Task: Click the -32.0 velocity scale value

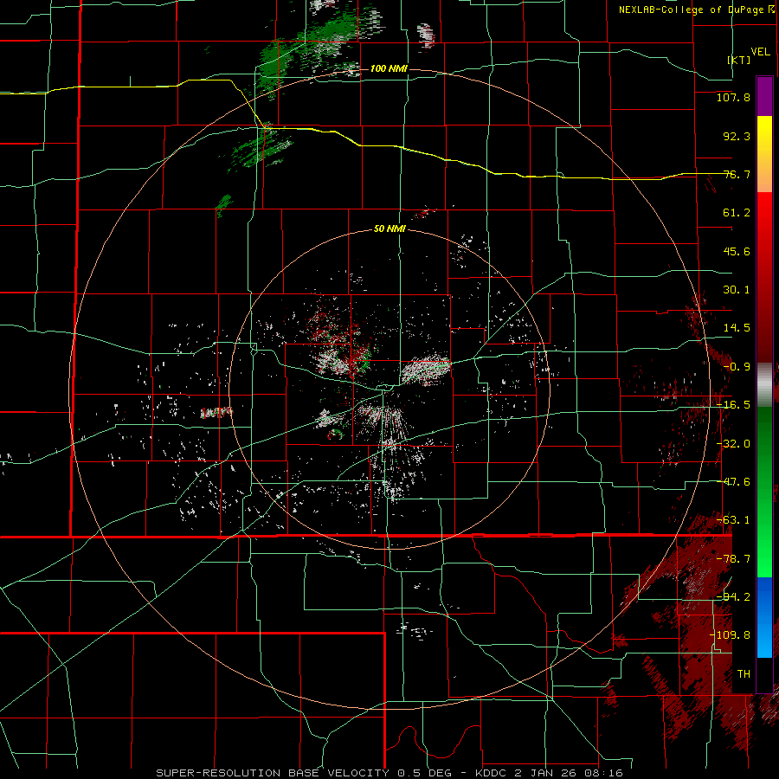Action: [733, 444]
